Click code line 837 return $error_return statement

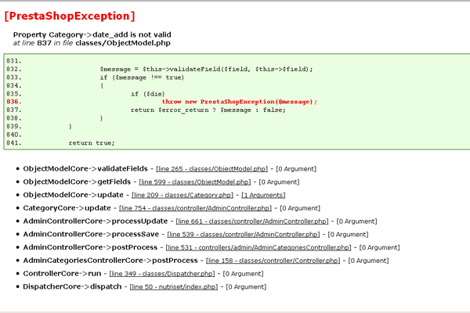pyautogui.click(x=208, y=110)
